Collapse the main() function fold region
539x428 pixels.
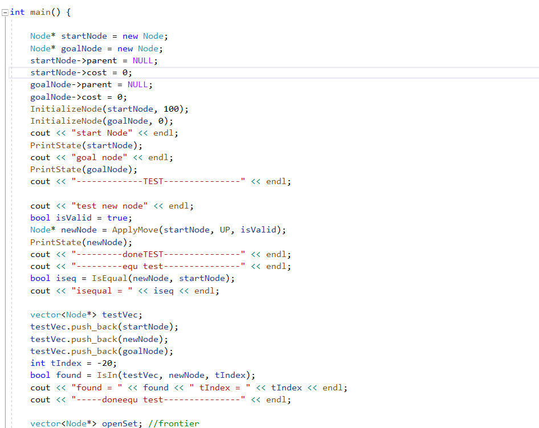coord(5,11)
